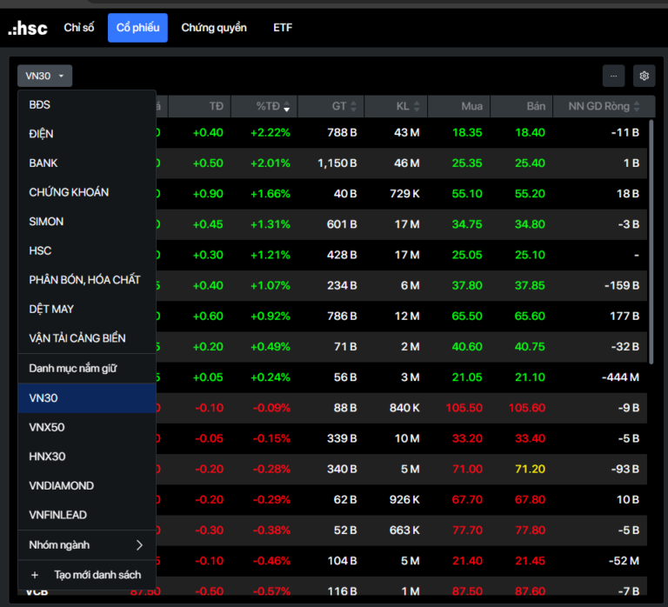Click the plus icon to create new list
The height and width of the screenshot is (607, 668).
pyautogui.click(x=35, y=575)
